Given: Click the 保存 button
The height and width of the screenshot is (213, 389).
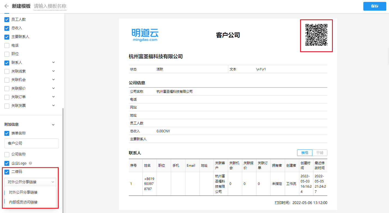Looking at the screenshot, I should (x=375, y=6).
